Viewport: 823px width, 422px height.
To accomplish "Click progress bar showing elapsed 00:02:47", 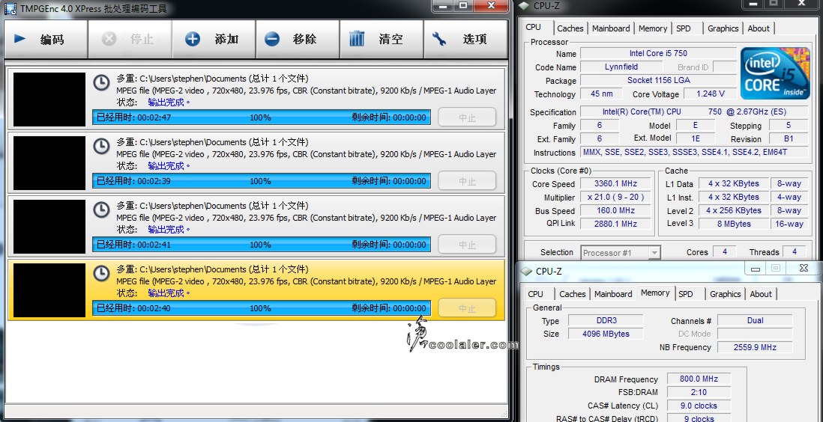I will (x=262, y=117).
